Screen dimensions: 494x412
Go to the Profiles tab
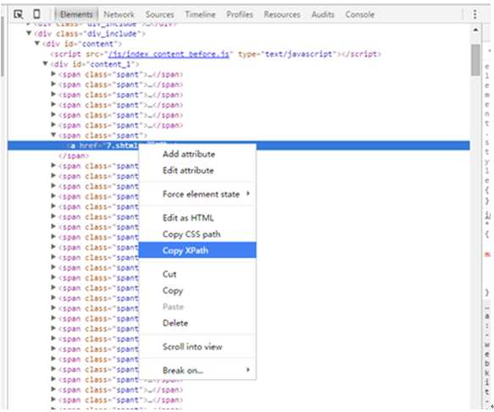(x=240, y=14)
